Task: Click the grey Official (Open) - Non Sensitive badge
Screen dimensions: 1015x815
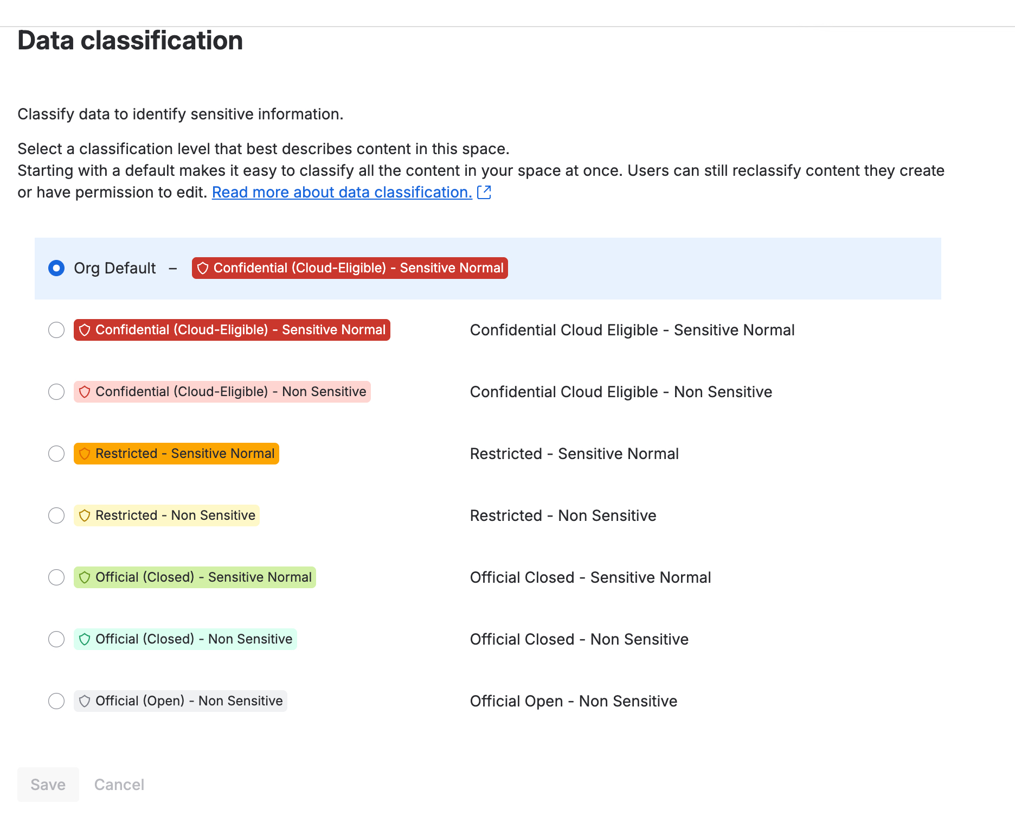Action: (x=181, y=701)
